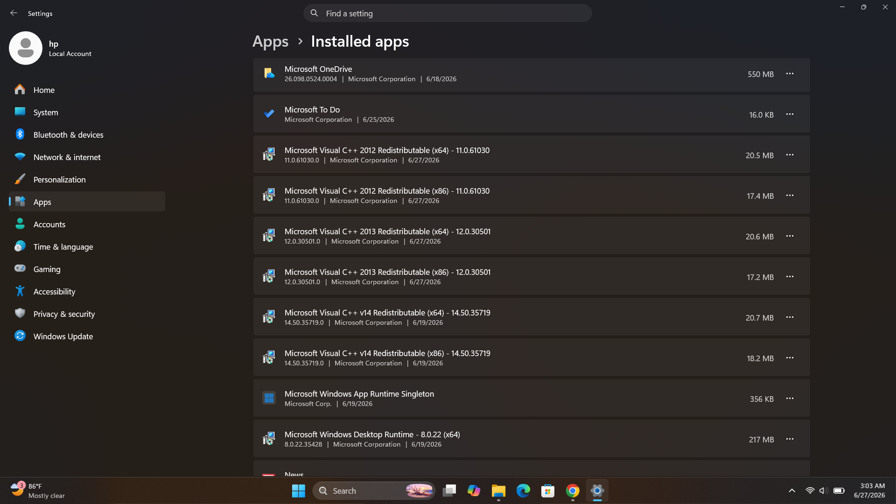Viewport: 896px width, 504px height.
Task: Open File Explorer from the taskbar
Action: tap(498, 491)
